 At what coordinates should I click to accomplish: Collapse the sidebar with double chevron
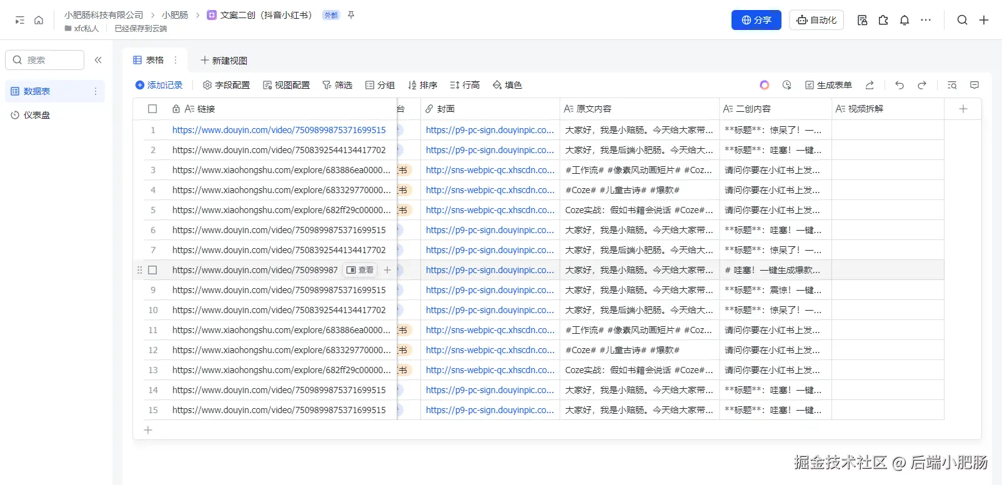tap(98, 60)
